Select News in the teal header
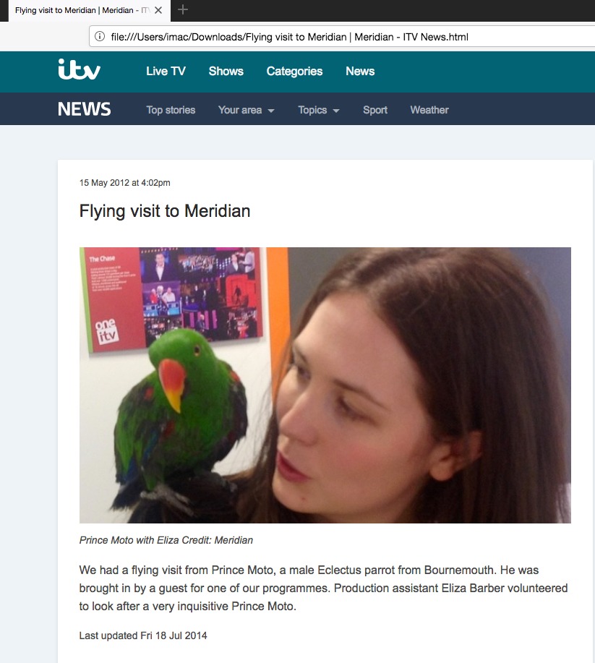 click(x=360, y=71)
